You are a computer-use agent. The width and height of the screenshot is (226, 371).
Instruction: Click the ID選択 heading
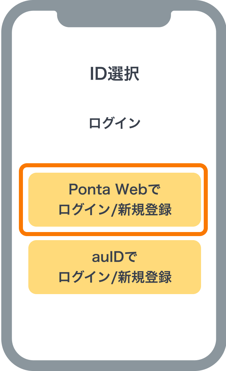[114, 74]
